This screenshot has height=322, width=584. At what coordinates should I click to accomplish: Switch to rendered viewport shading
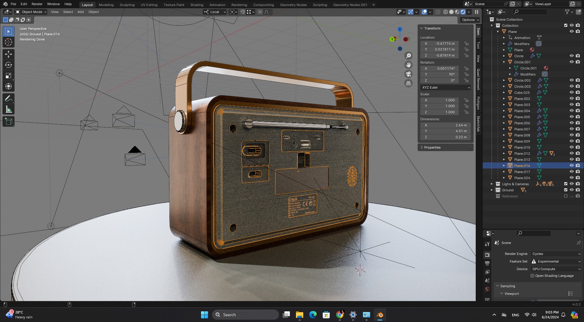click(463, 12)
